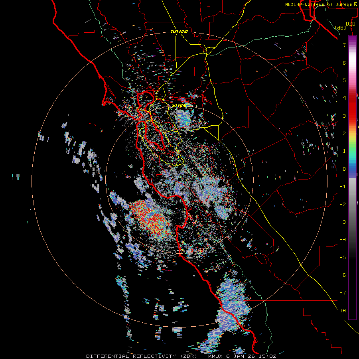Click the "100 NMI" range ring label
Image resolution: width=359 pixels, height=359 pixels.
[179, 32]
